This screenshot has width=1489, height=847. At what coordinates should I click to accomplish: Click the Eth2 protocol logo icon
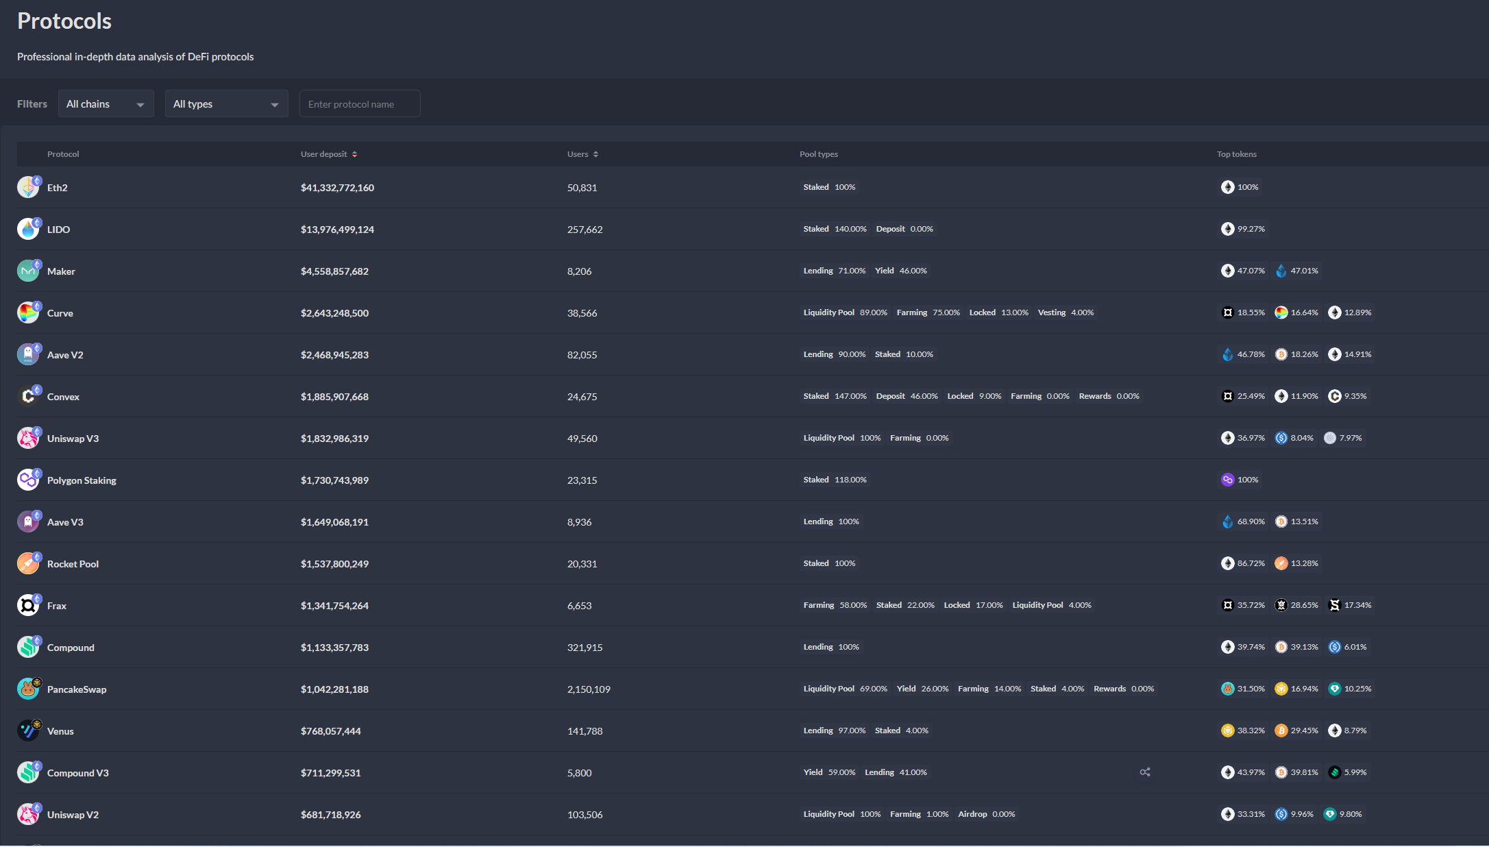28,187
